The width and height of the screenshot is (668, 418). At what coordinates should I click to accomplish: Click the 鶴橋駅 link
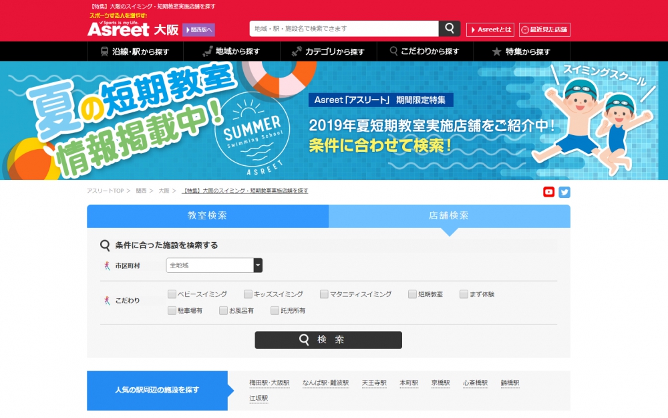point(510,383)
